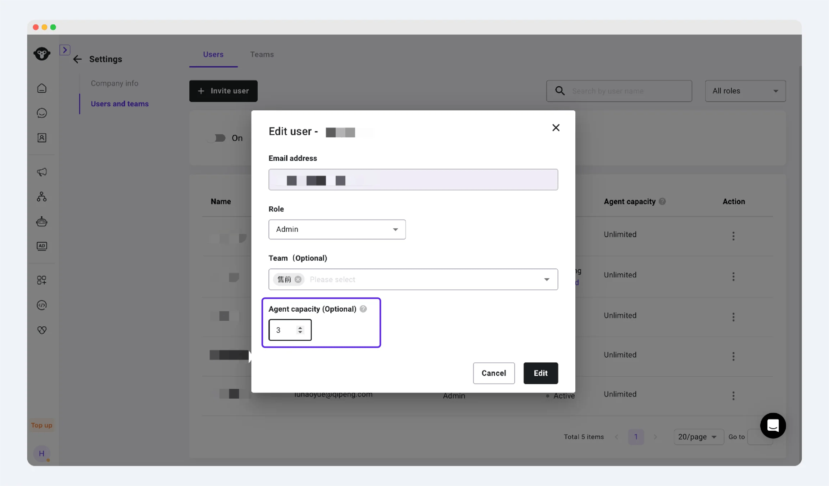This screenshot has height=486, width=829.
Task: Open the All roles filter dropdown
Action: (745, 91)
